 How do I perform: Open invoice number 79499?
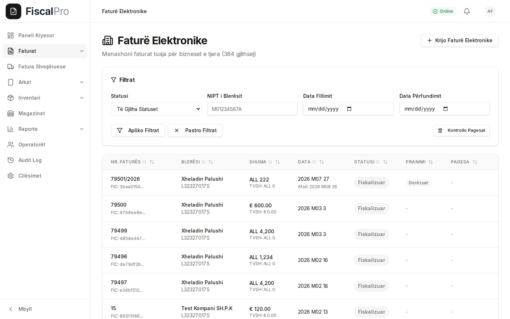[x=119, y=231]
